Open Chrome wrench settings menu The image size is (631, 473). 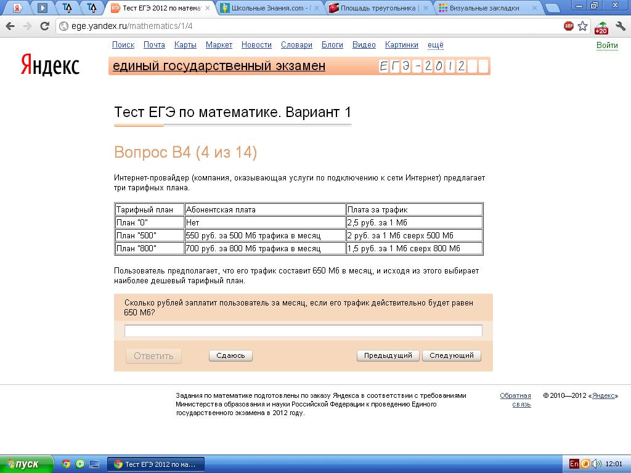pyautogui.click(x=620, y=26)
